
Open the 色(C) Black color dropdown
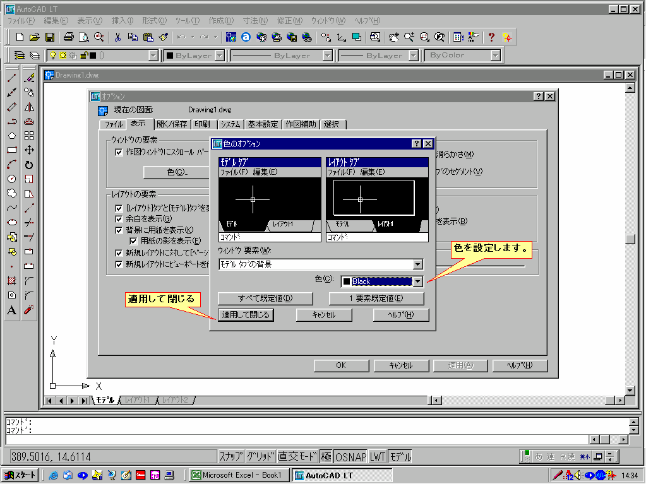[x=418, y=281]
